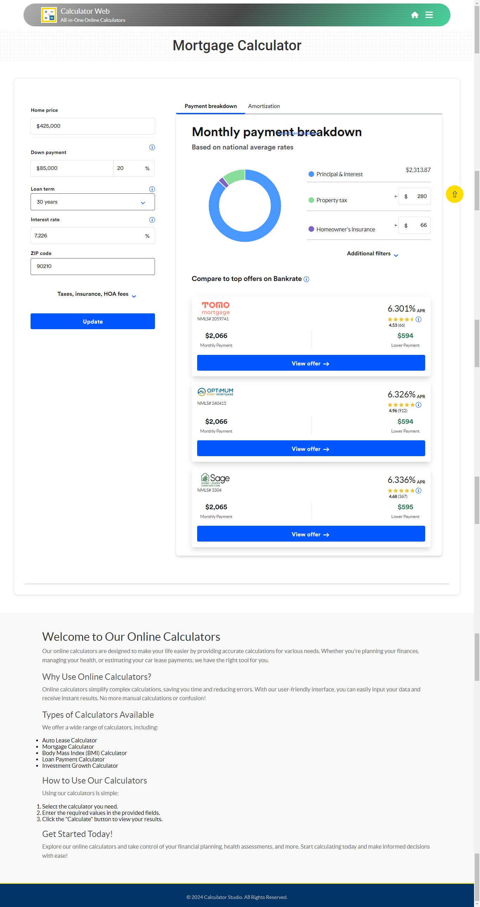Show info about Down payment
Image resolution: width=480 pixels, height=907 pixels.
152,147
